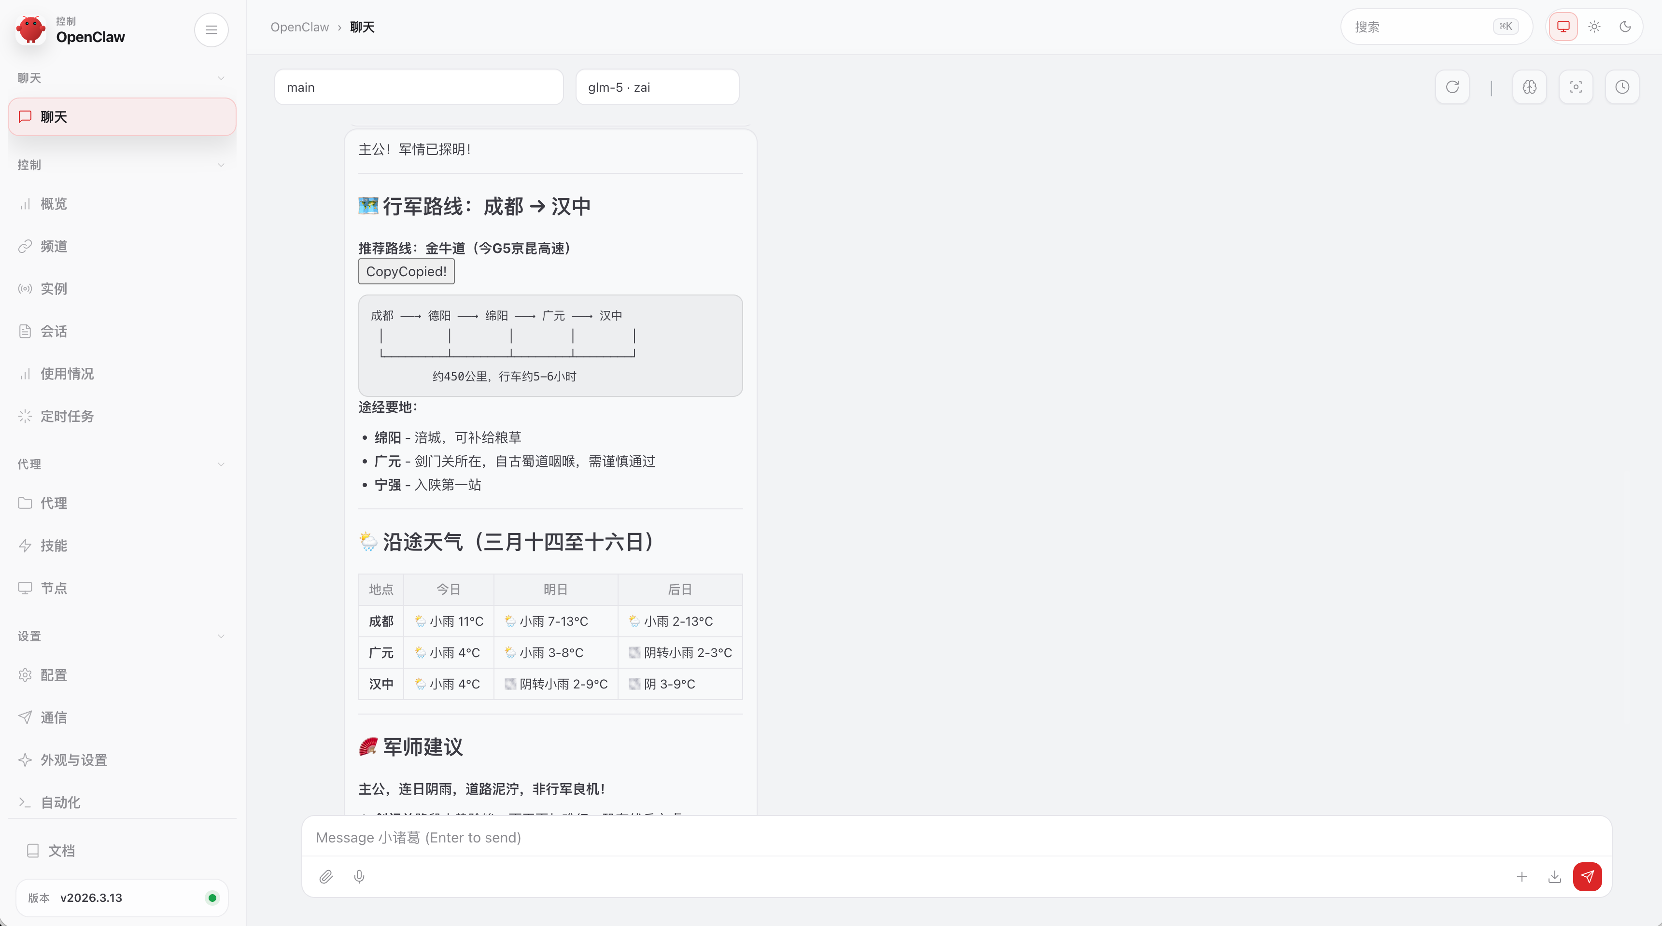The height and width of the screenshot is (926, 1662).
Task: Switch to light theme with the sun icon
Action: pos(1593,27)
